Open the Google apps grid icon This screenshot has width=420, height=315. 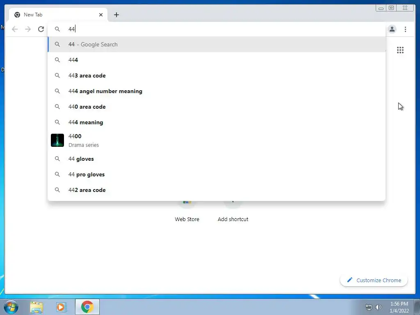(x=400, y=50)
